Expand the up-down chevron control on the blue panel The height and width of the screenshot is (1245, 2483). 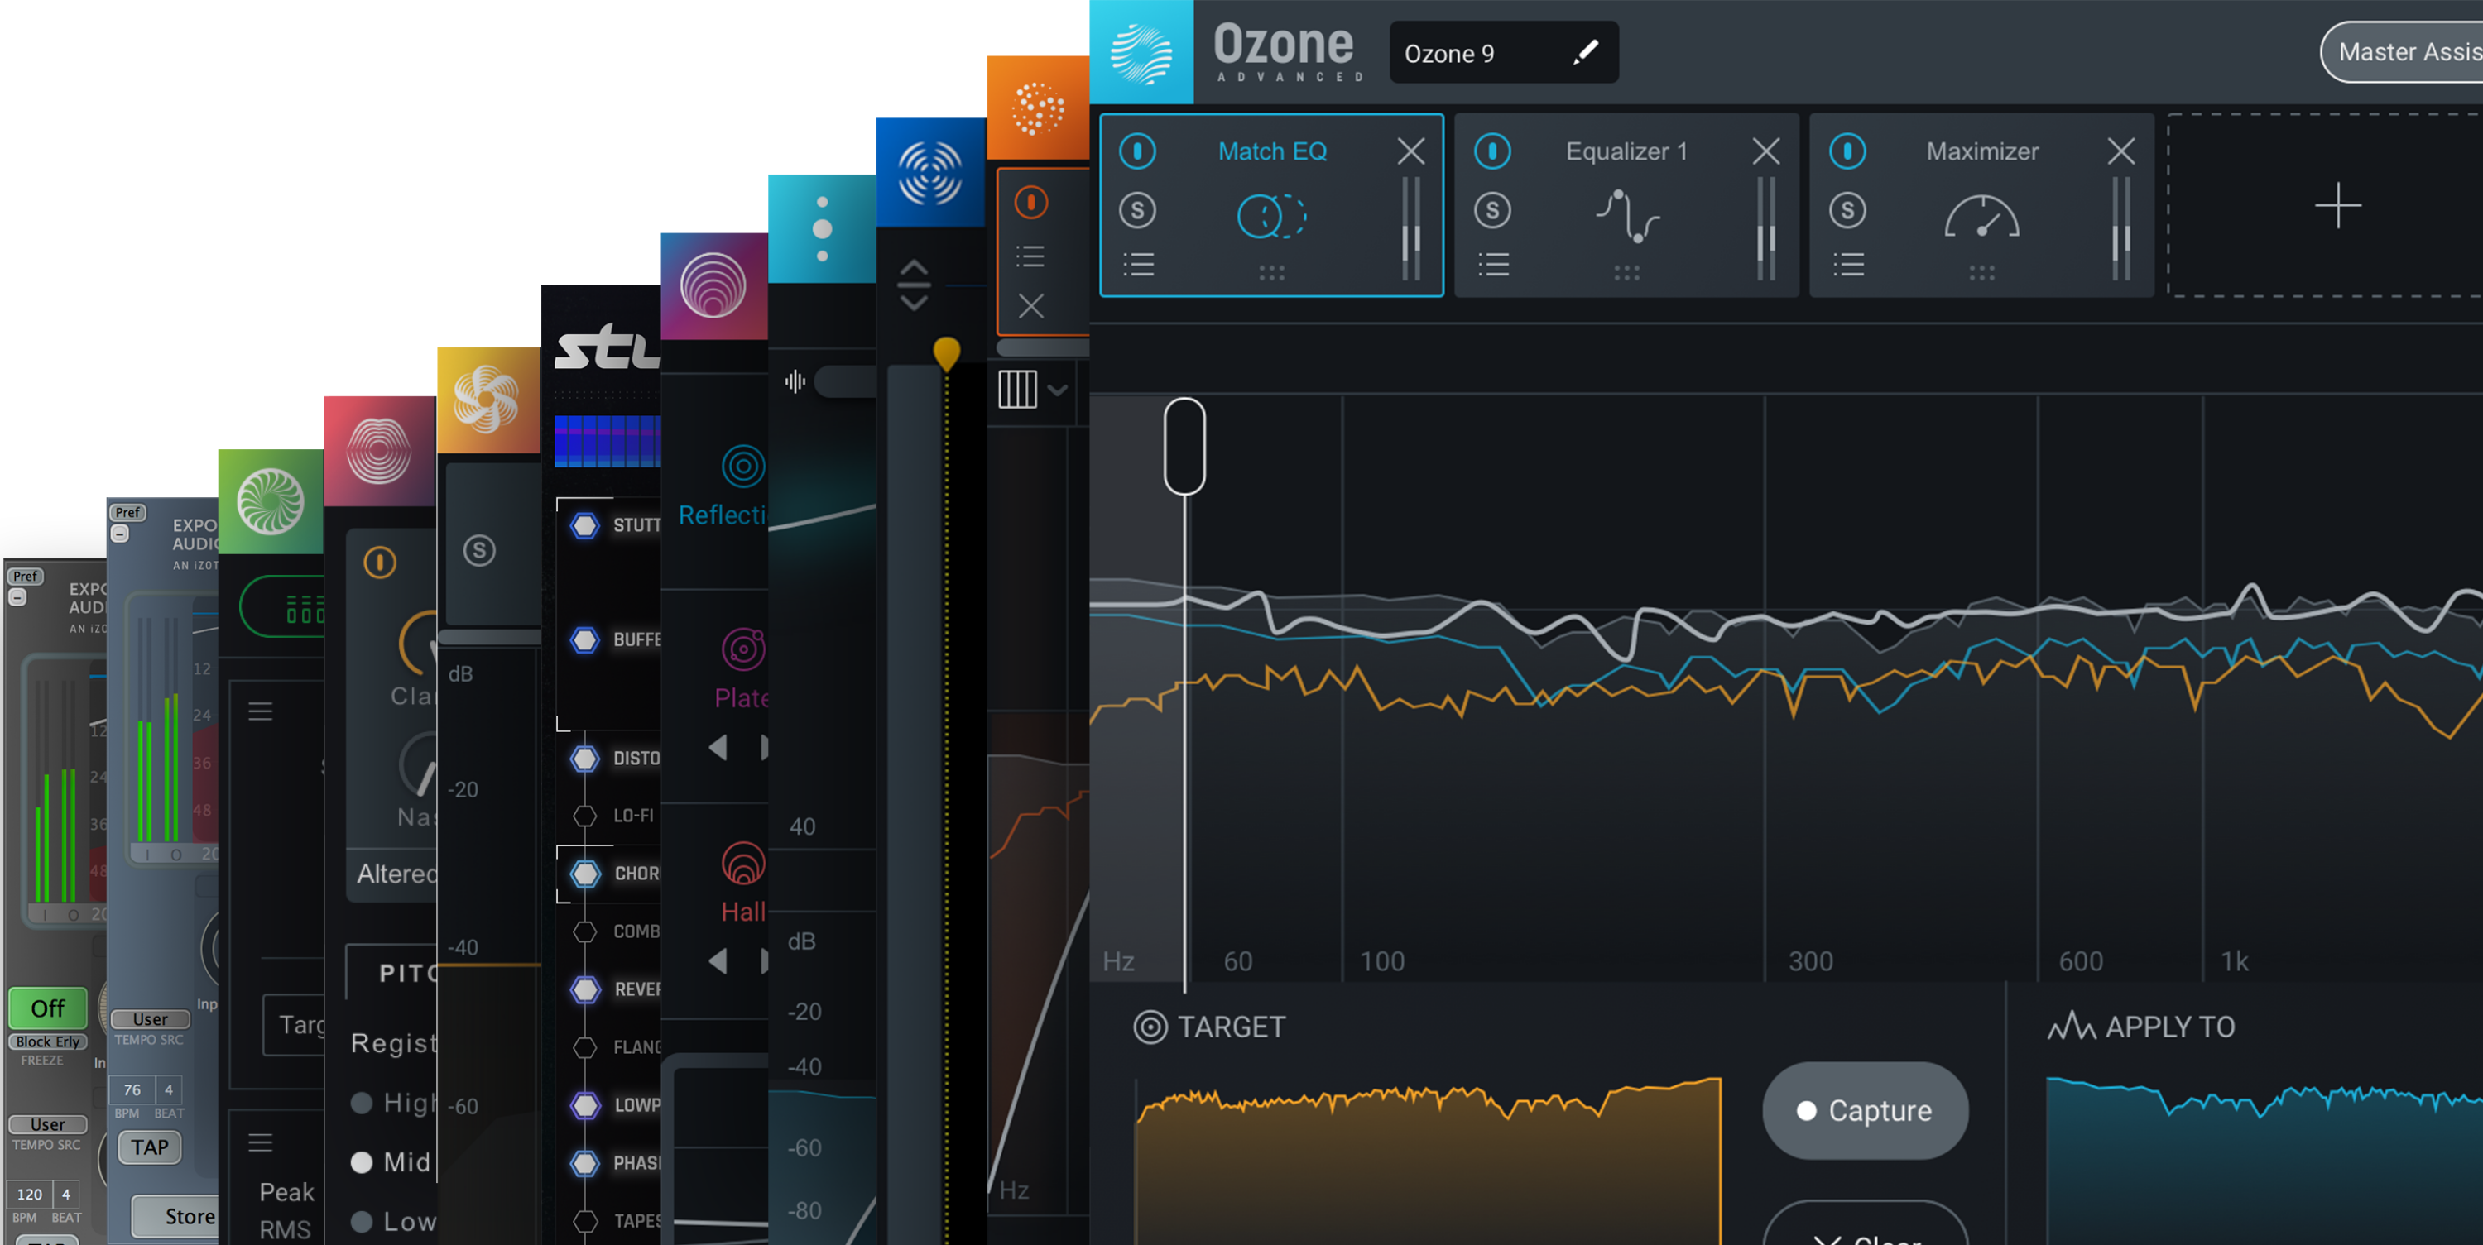pyautogui.click(x=915, y=283)
